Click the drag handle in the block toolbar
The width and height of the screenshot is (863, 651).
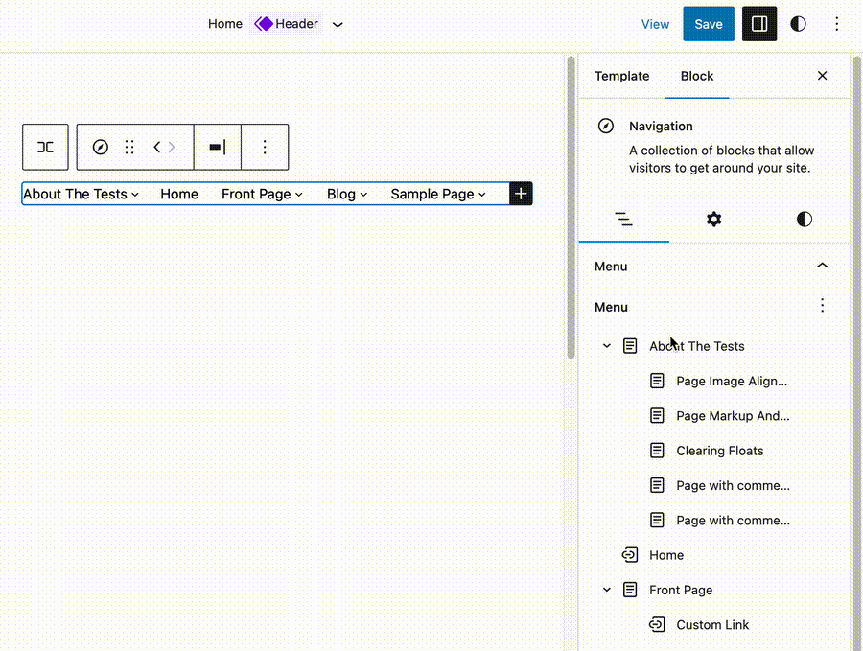[x=129, y=147]
